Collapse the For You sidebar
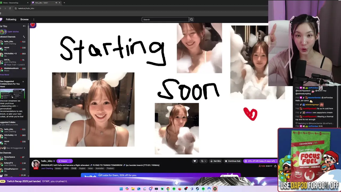341x192 pixels. (x=24, y=26)
